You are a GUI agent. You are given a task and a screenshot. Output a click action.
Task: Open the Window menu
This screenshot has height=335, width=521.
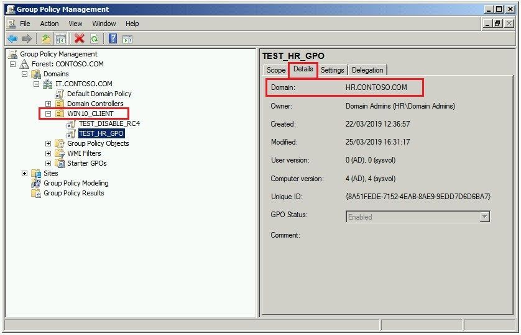tap(104, 24)
